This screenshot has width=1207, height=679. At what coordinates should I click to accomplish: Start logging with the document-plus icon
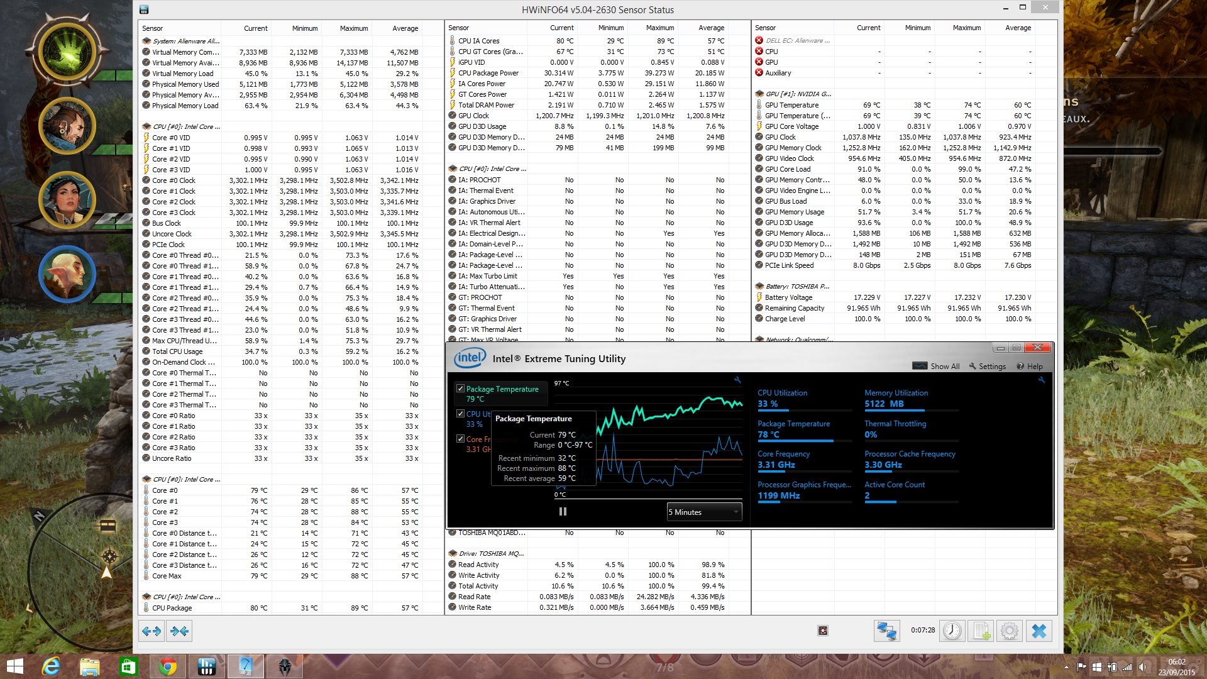point(981,631)
